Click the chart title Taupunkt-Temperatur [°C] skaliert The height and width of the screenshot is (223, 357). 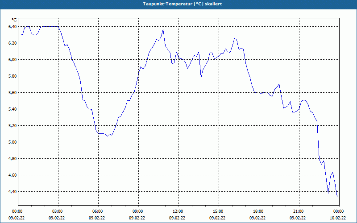[x=183, y=4]
